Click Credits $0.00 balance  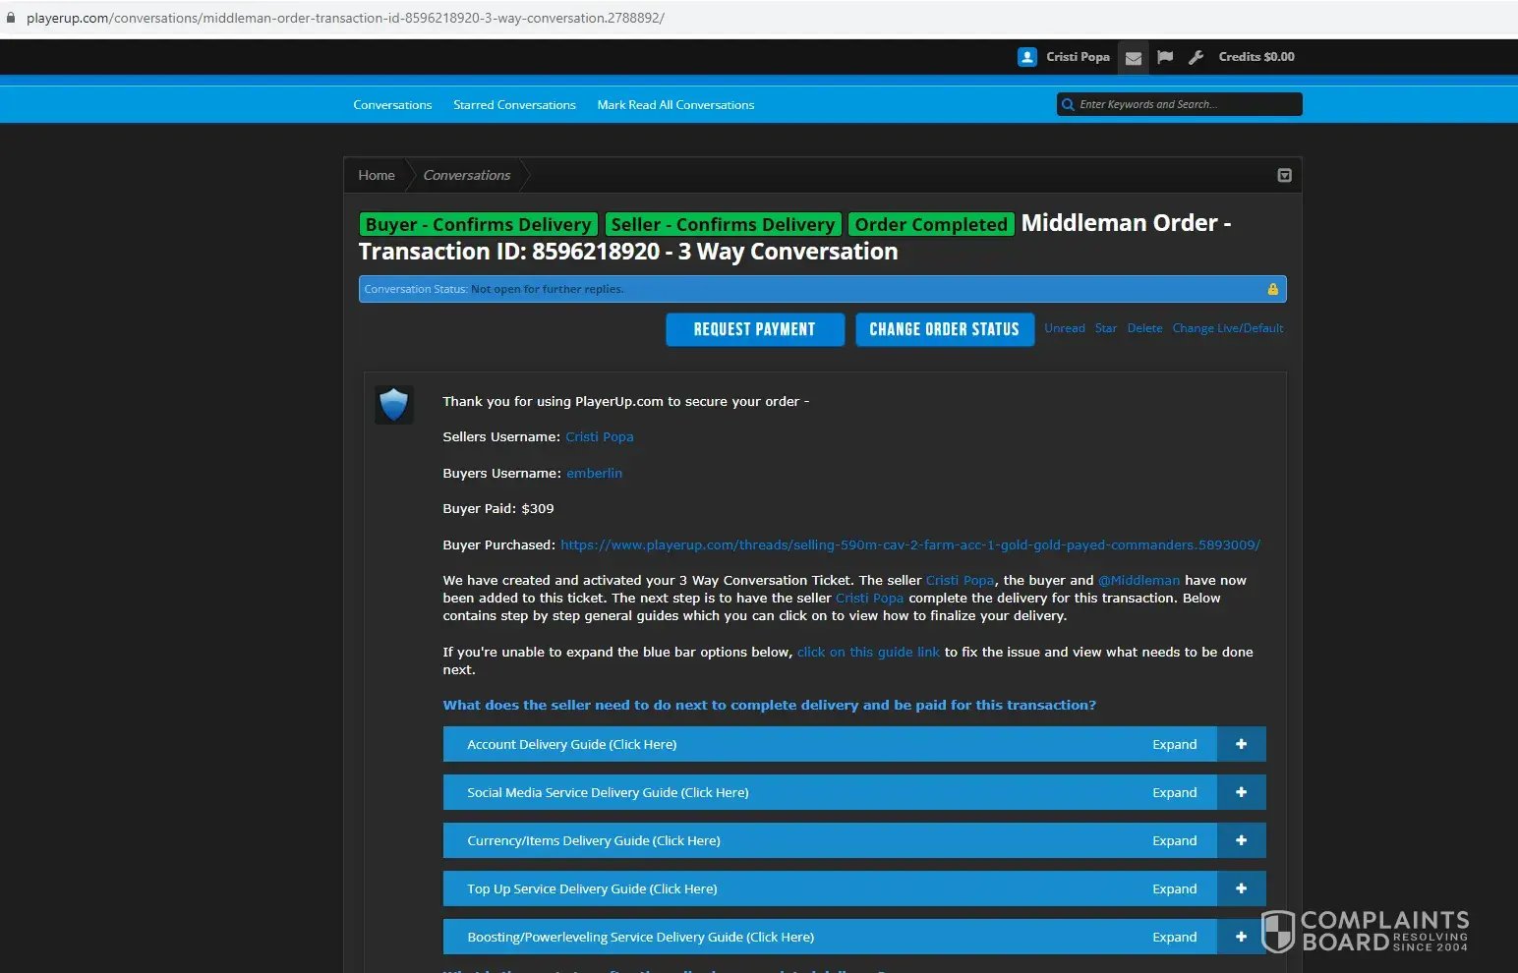pyautogui.click(x=1256, y=57)
